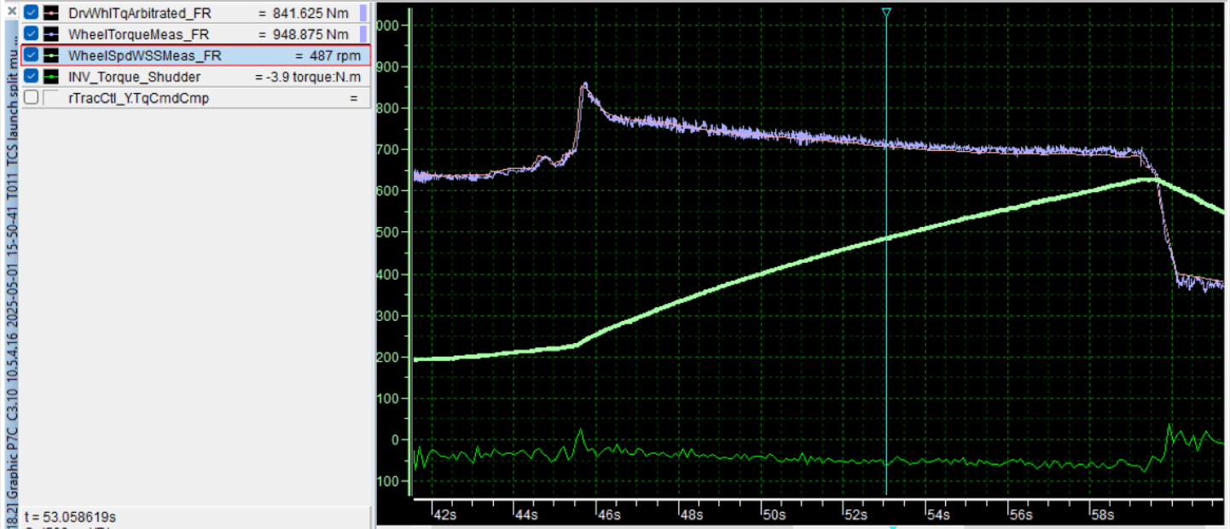1230x529 pixels.
Task: Uncheck the INV_Torque_Shudder signal checkbox
Action: 32,77
